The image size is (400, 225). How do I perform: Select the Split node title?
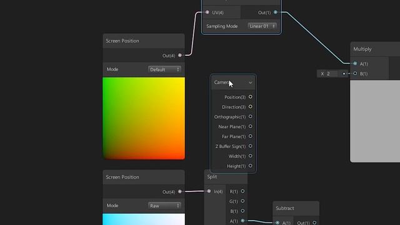(212, 176)
